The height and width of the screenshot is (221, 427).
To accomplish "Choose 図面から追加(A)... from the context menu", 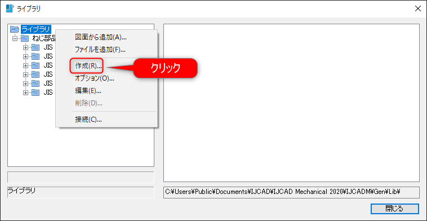I will pyautogui.click(x=101, y=38).
